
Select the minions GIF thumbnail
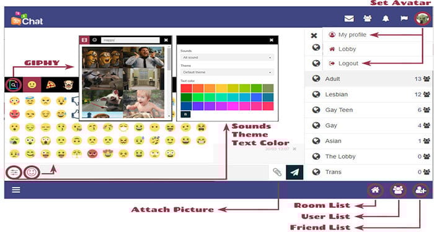pyautogui.click(x=102, y=58)
